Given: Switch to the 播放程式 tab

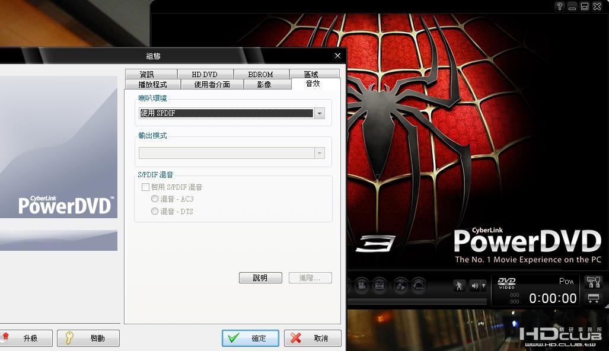Looking at the screenshot, I should click(153, 84).
